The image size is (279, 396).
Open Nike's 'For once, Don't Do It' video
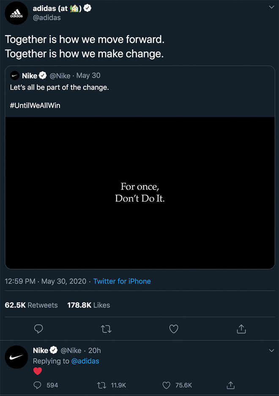click(x=140, y=192)
